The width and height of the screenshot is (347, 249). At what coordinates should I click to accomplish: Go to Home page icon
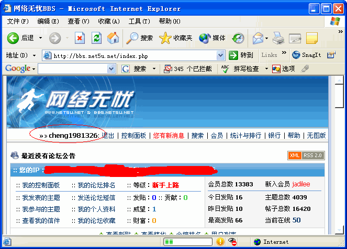pyautogui.click(x=113, y=38)
